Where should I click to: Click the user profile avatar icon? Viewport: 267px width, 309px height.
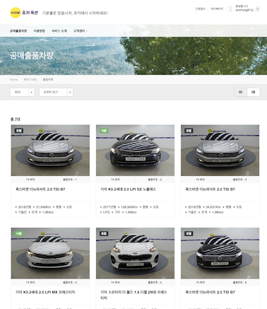(230, 9)
